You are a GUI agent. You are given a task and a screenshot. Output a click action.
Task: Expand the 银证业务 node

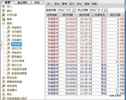(4, 78)
